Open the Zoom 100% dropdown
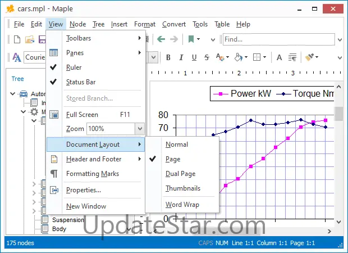The height and width of the screenshot is (253, 348). tap(140, 129)
